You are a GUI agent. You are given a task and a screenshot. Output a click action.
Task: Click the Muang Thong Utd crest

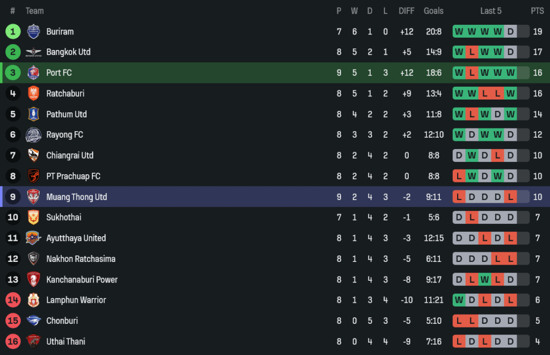point(33,197)
